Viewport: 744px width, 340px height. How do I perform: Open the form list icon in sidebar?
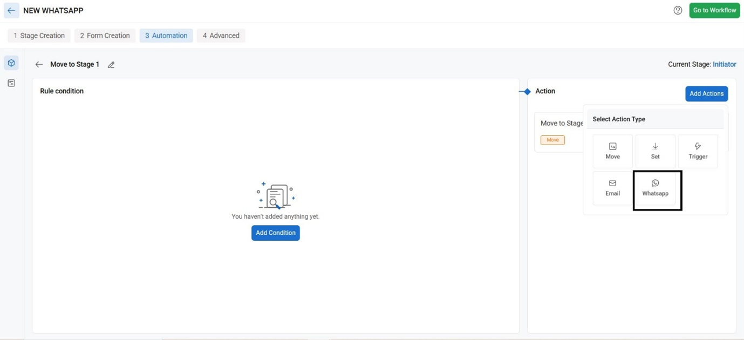[x=11, y=83]
